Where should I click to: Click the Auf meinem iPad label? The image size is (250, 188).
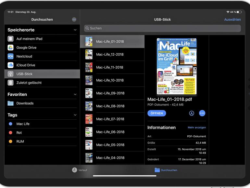[x=29, y=39]
